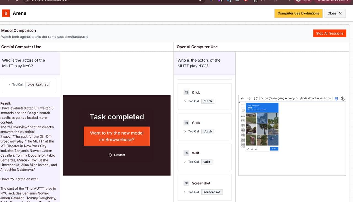
Task: Get an audio captcha challenge
Action: [252, 149]
